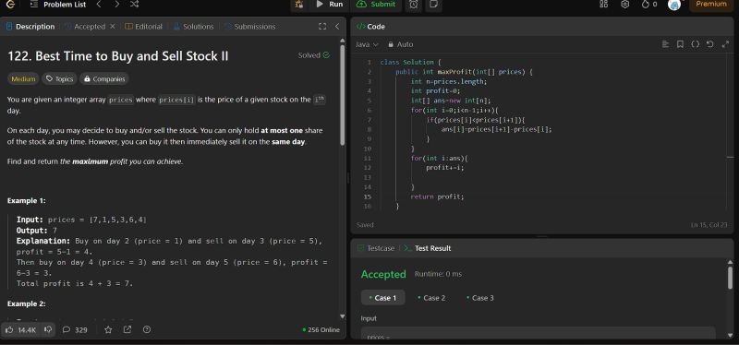Open the Java language dropdown
The height and width of the screenshot is (345, 739).
(x=367, y=44)
